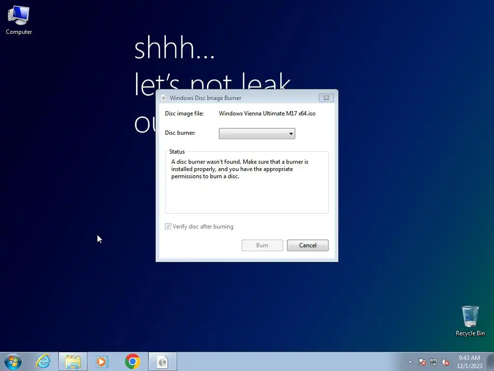Launch Windows Media Player from taskbar

(x=102, y=361)
